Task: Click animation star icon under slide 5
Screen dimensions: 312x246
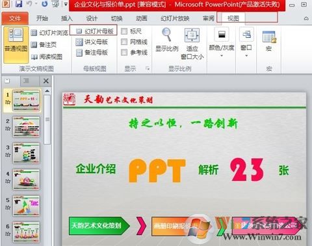Action: pos(8,208)
